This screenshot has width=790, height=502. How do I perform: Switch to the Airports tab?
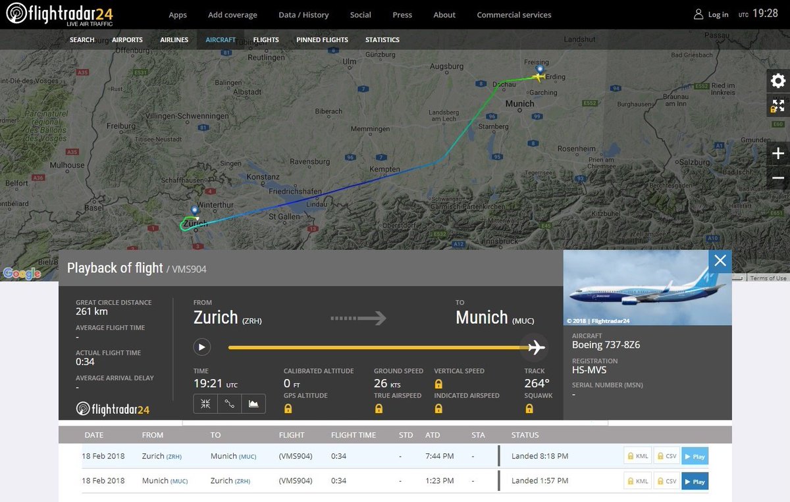point(127,39)
